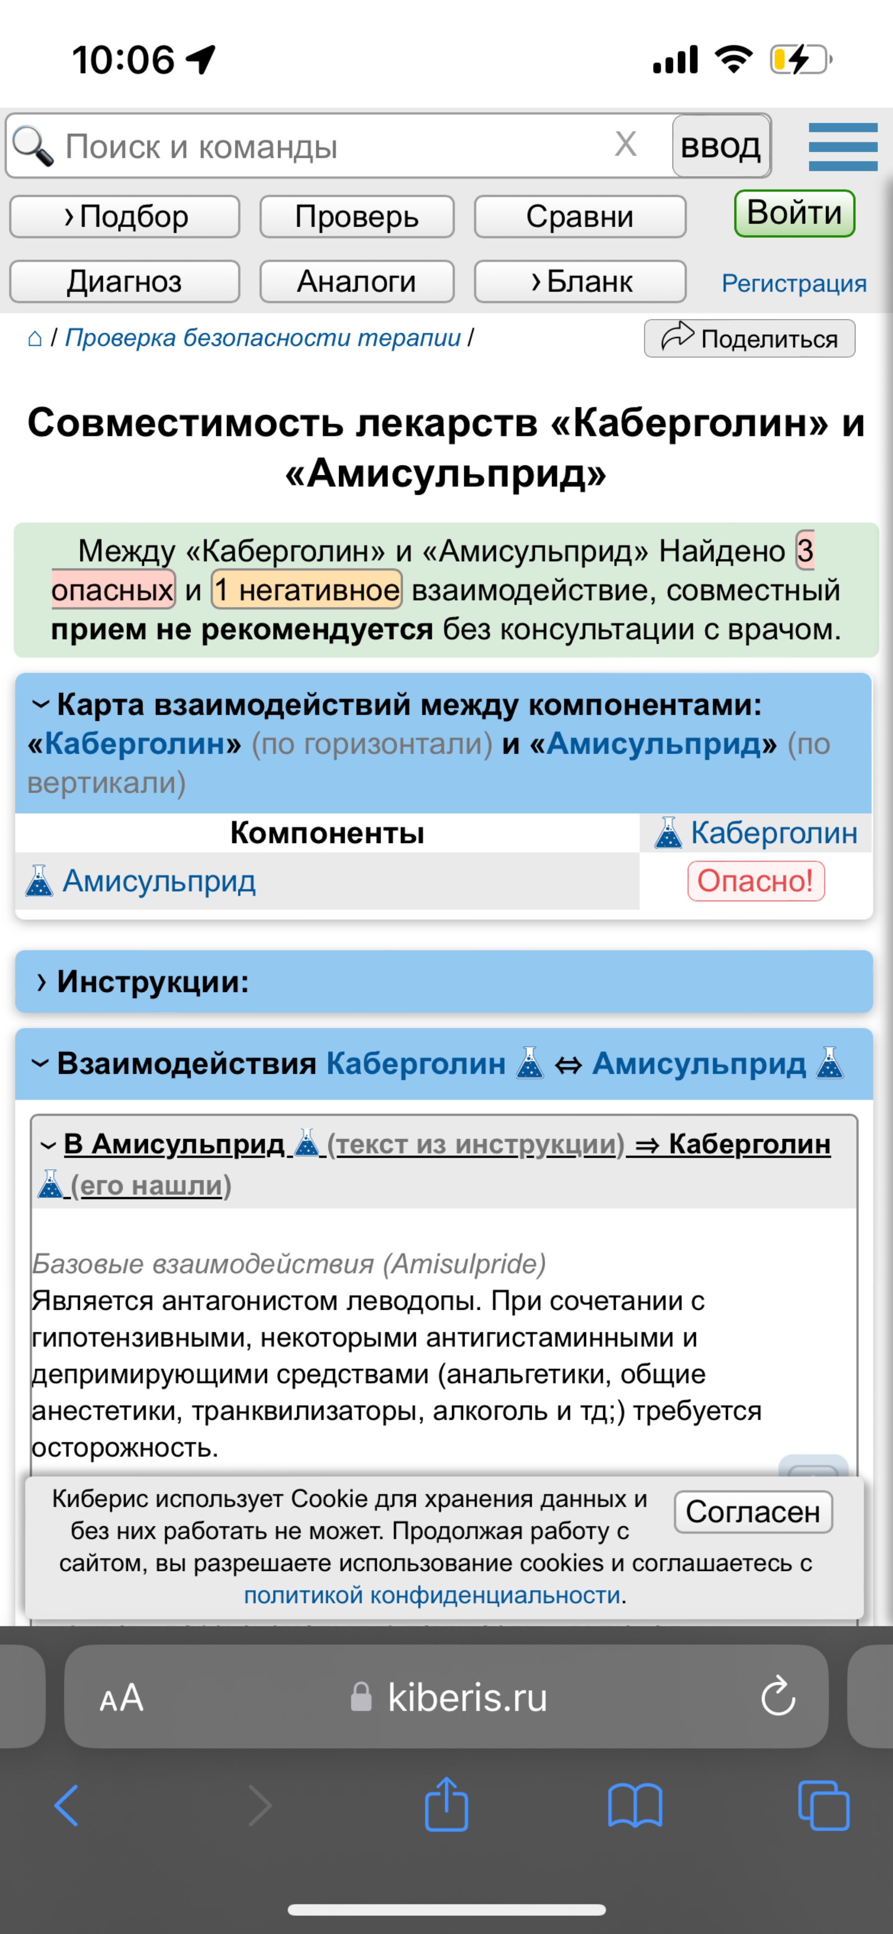Tap the flask icon beside Амисульприд table row

click(x=39, y=881)
